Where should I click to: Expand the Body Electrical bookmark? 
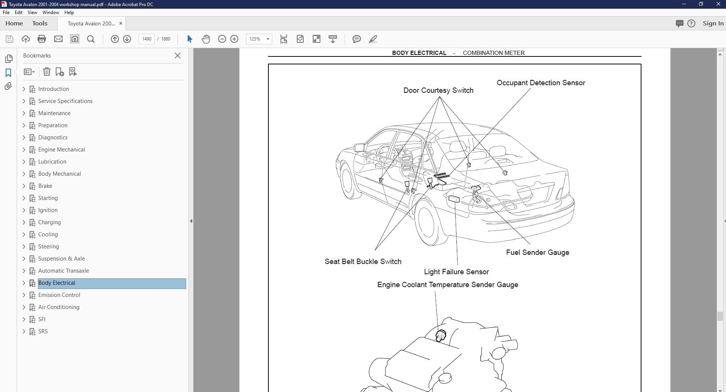coord(24,283)
